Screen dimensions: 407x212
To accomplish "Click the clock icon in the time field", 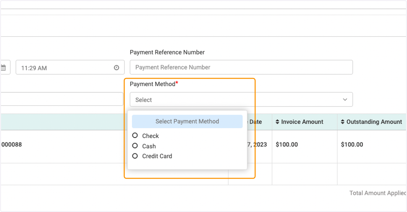I will point(116,68).
